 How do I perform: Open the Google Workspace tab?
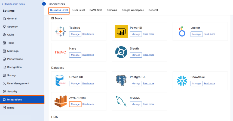tap(133, 10)
